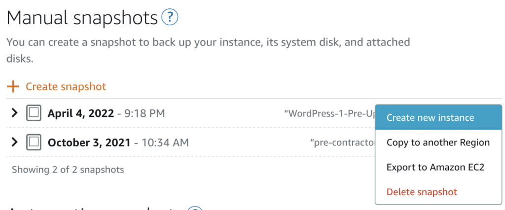The height and width of the screenshot is (210, 505).
Task: Expand the April 4, 2022 snapshot row
Action: pos(14,113)
